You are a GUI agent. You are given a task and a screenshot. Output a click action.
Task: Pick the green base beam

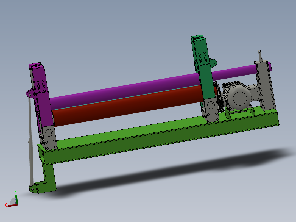[x=159, y=135]
